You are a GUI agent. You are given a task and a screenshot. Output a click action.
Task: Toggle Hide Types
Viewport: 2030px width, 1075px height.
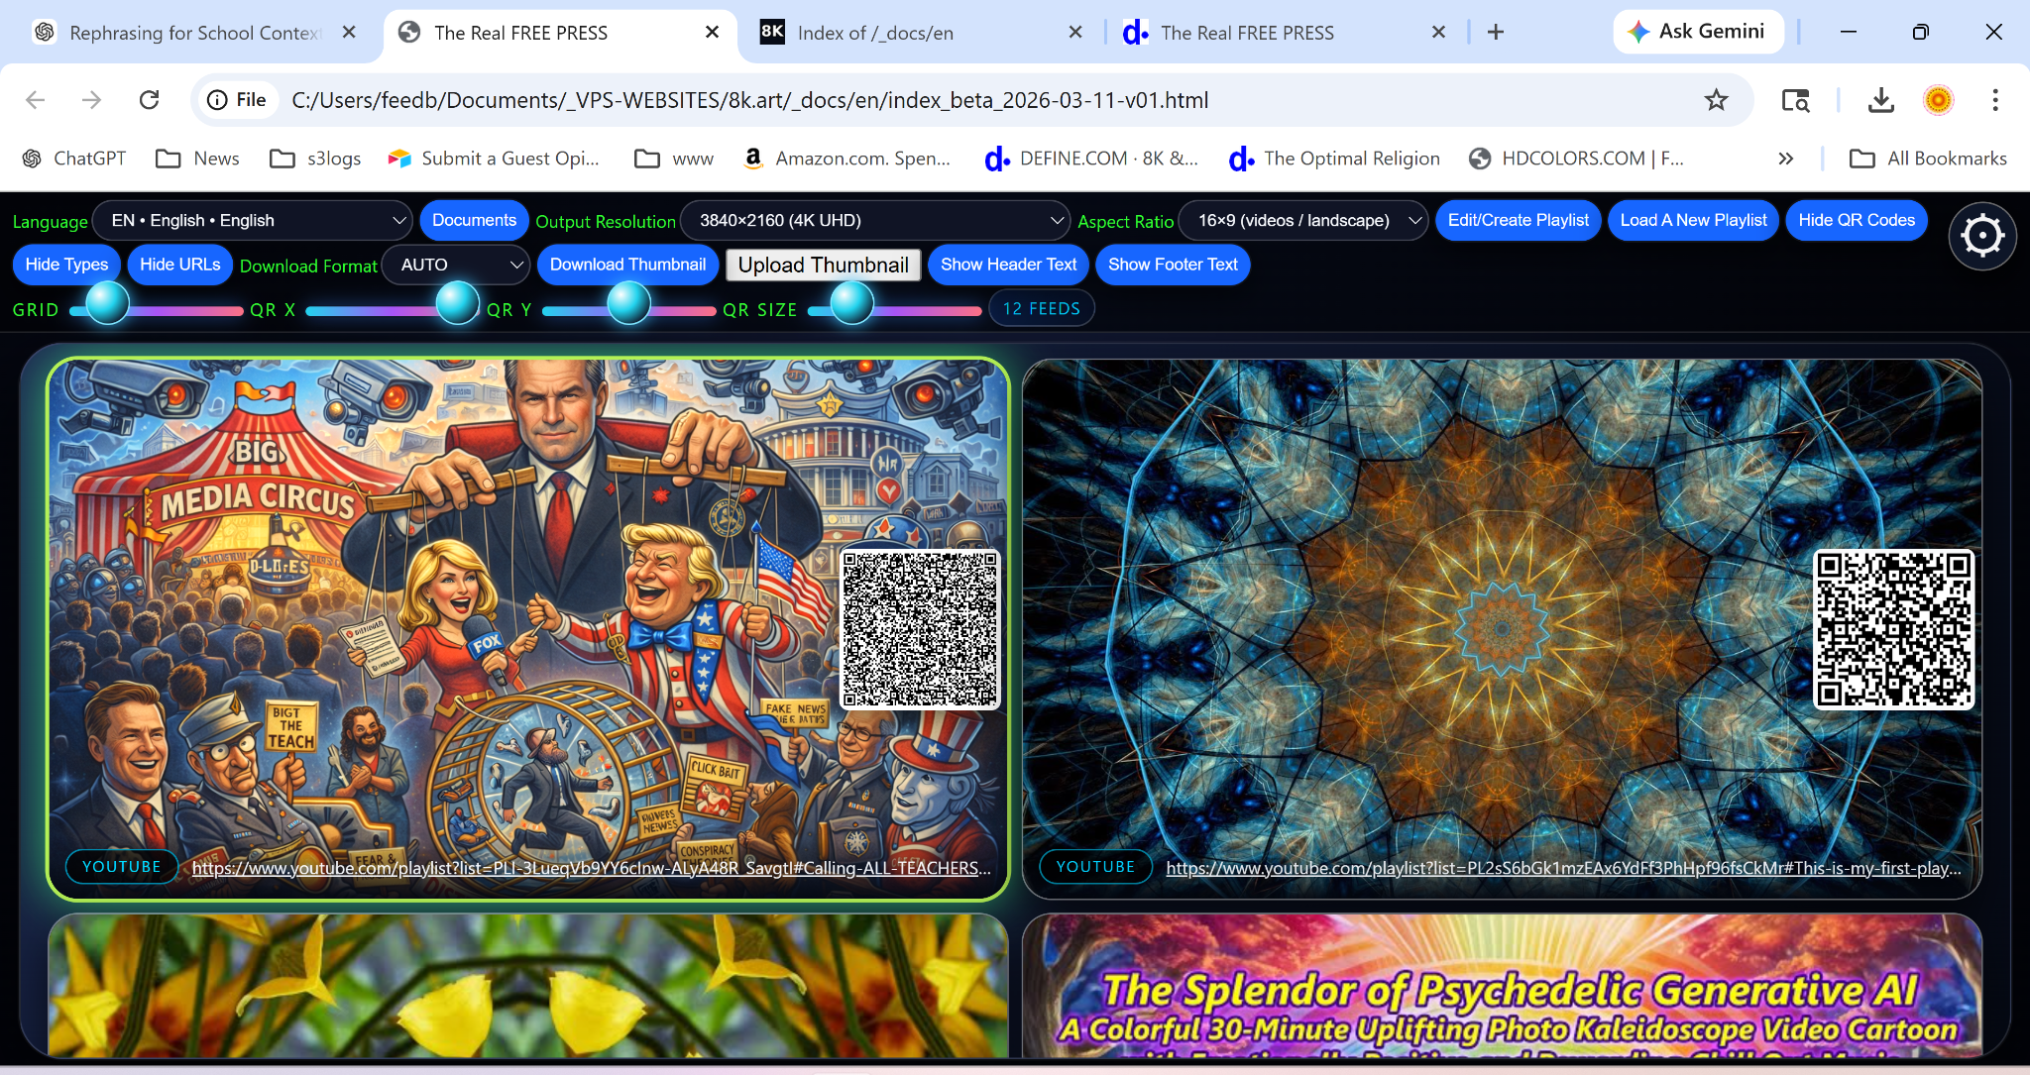[x=66, y=265]
